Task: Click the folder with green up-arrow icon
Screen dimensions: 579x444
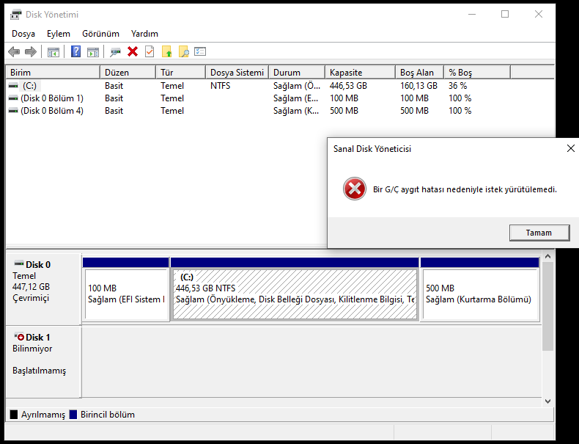Action: tap(167, 52)
